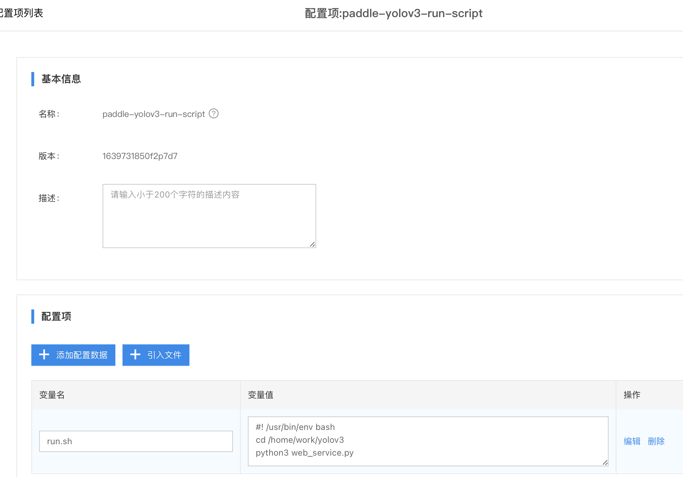The height and width of the screenshot is (477, 683).
Task: Click the 描述 label
Action: 49,198
